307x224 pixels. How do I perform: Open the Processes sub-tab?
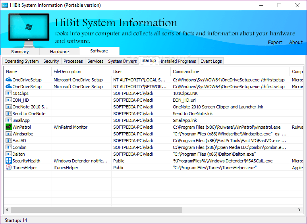(73, 61)
